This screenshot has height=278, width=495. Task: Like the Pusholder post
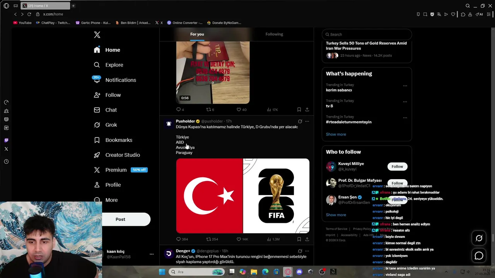coord(242,239)
